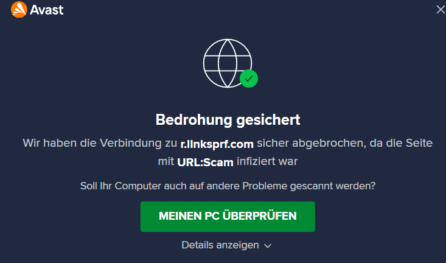Image resolution: width=446 pixels, height=263 pixels.
Task: Close the Avast threat popup
Action: (441, 10)
